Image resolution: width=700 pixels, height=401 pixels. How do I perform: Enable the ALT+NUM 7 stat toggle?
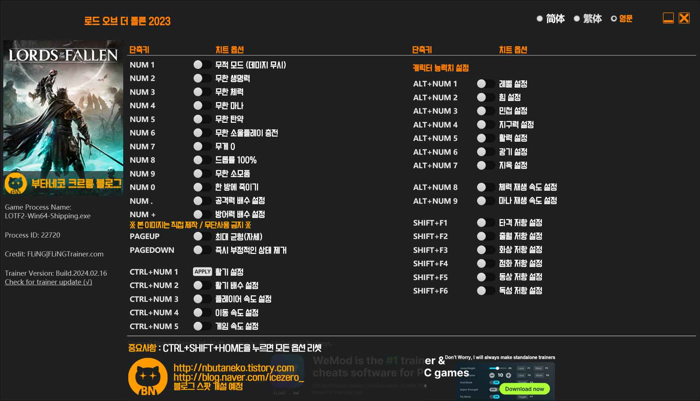pyautogui.click(x=486, y=165)
